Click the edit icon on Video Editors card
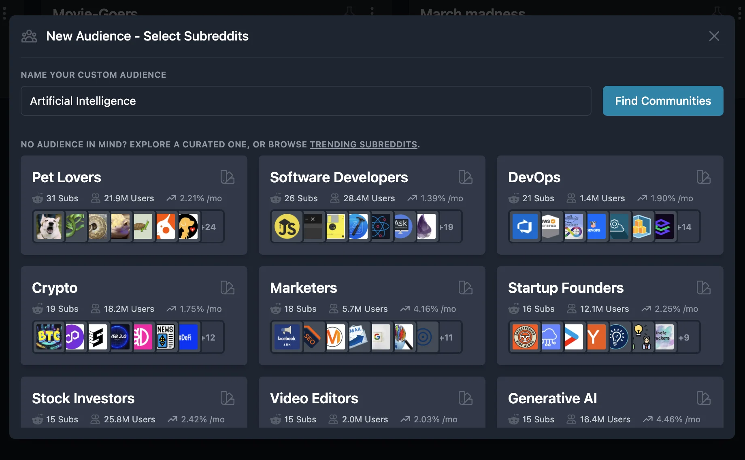 [x=465, y=398]
